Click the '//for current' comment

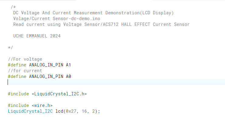click(25, 71)
